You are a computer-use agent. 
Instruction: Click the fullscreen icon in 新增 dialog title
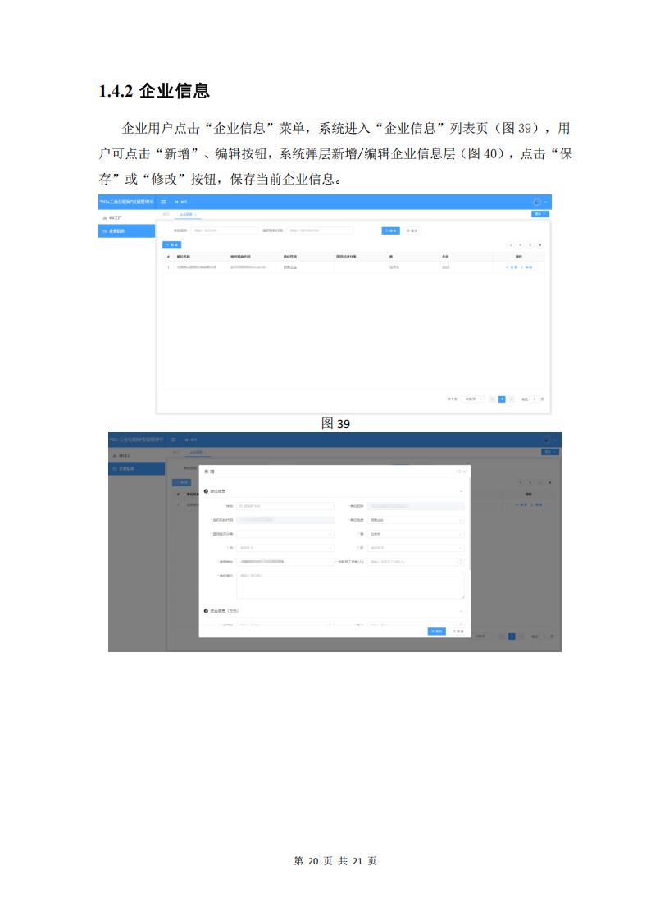click(x=458, y=472)
